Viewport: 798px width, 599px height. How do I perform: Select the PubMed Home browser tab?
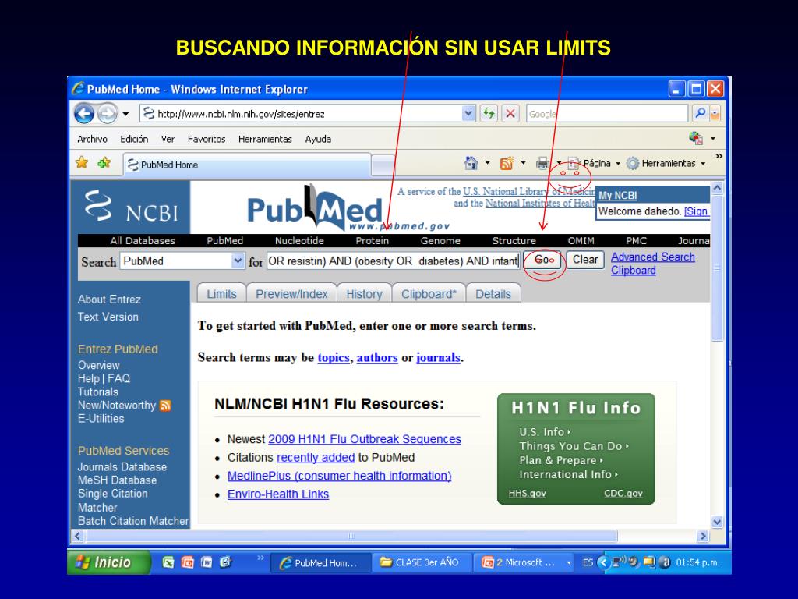click(247, 165)
